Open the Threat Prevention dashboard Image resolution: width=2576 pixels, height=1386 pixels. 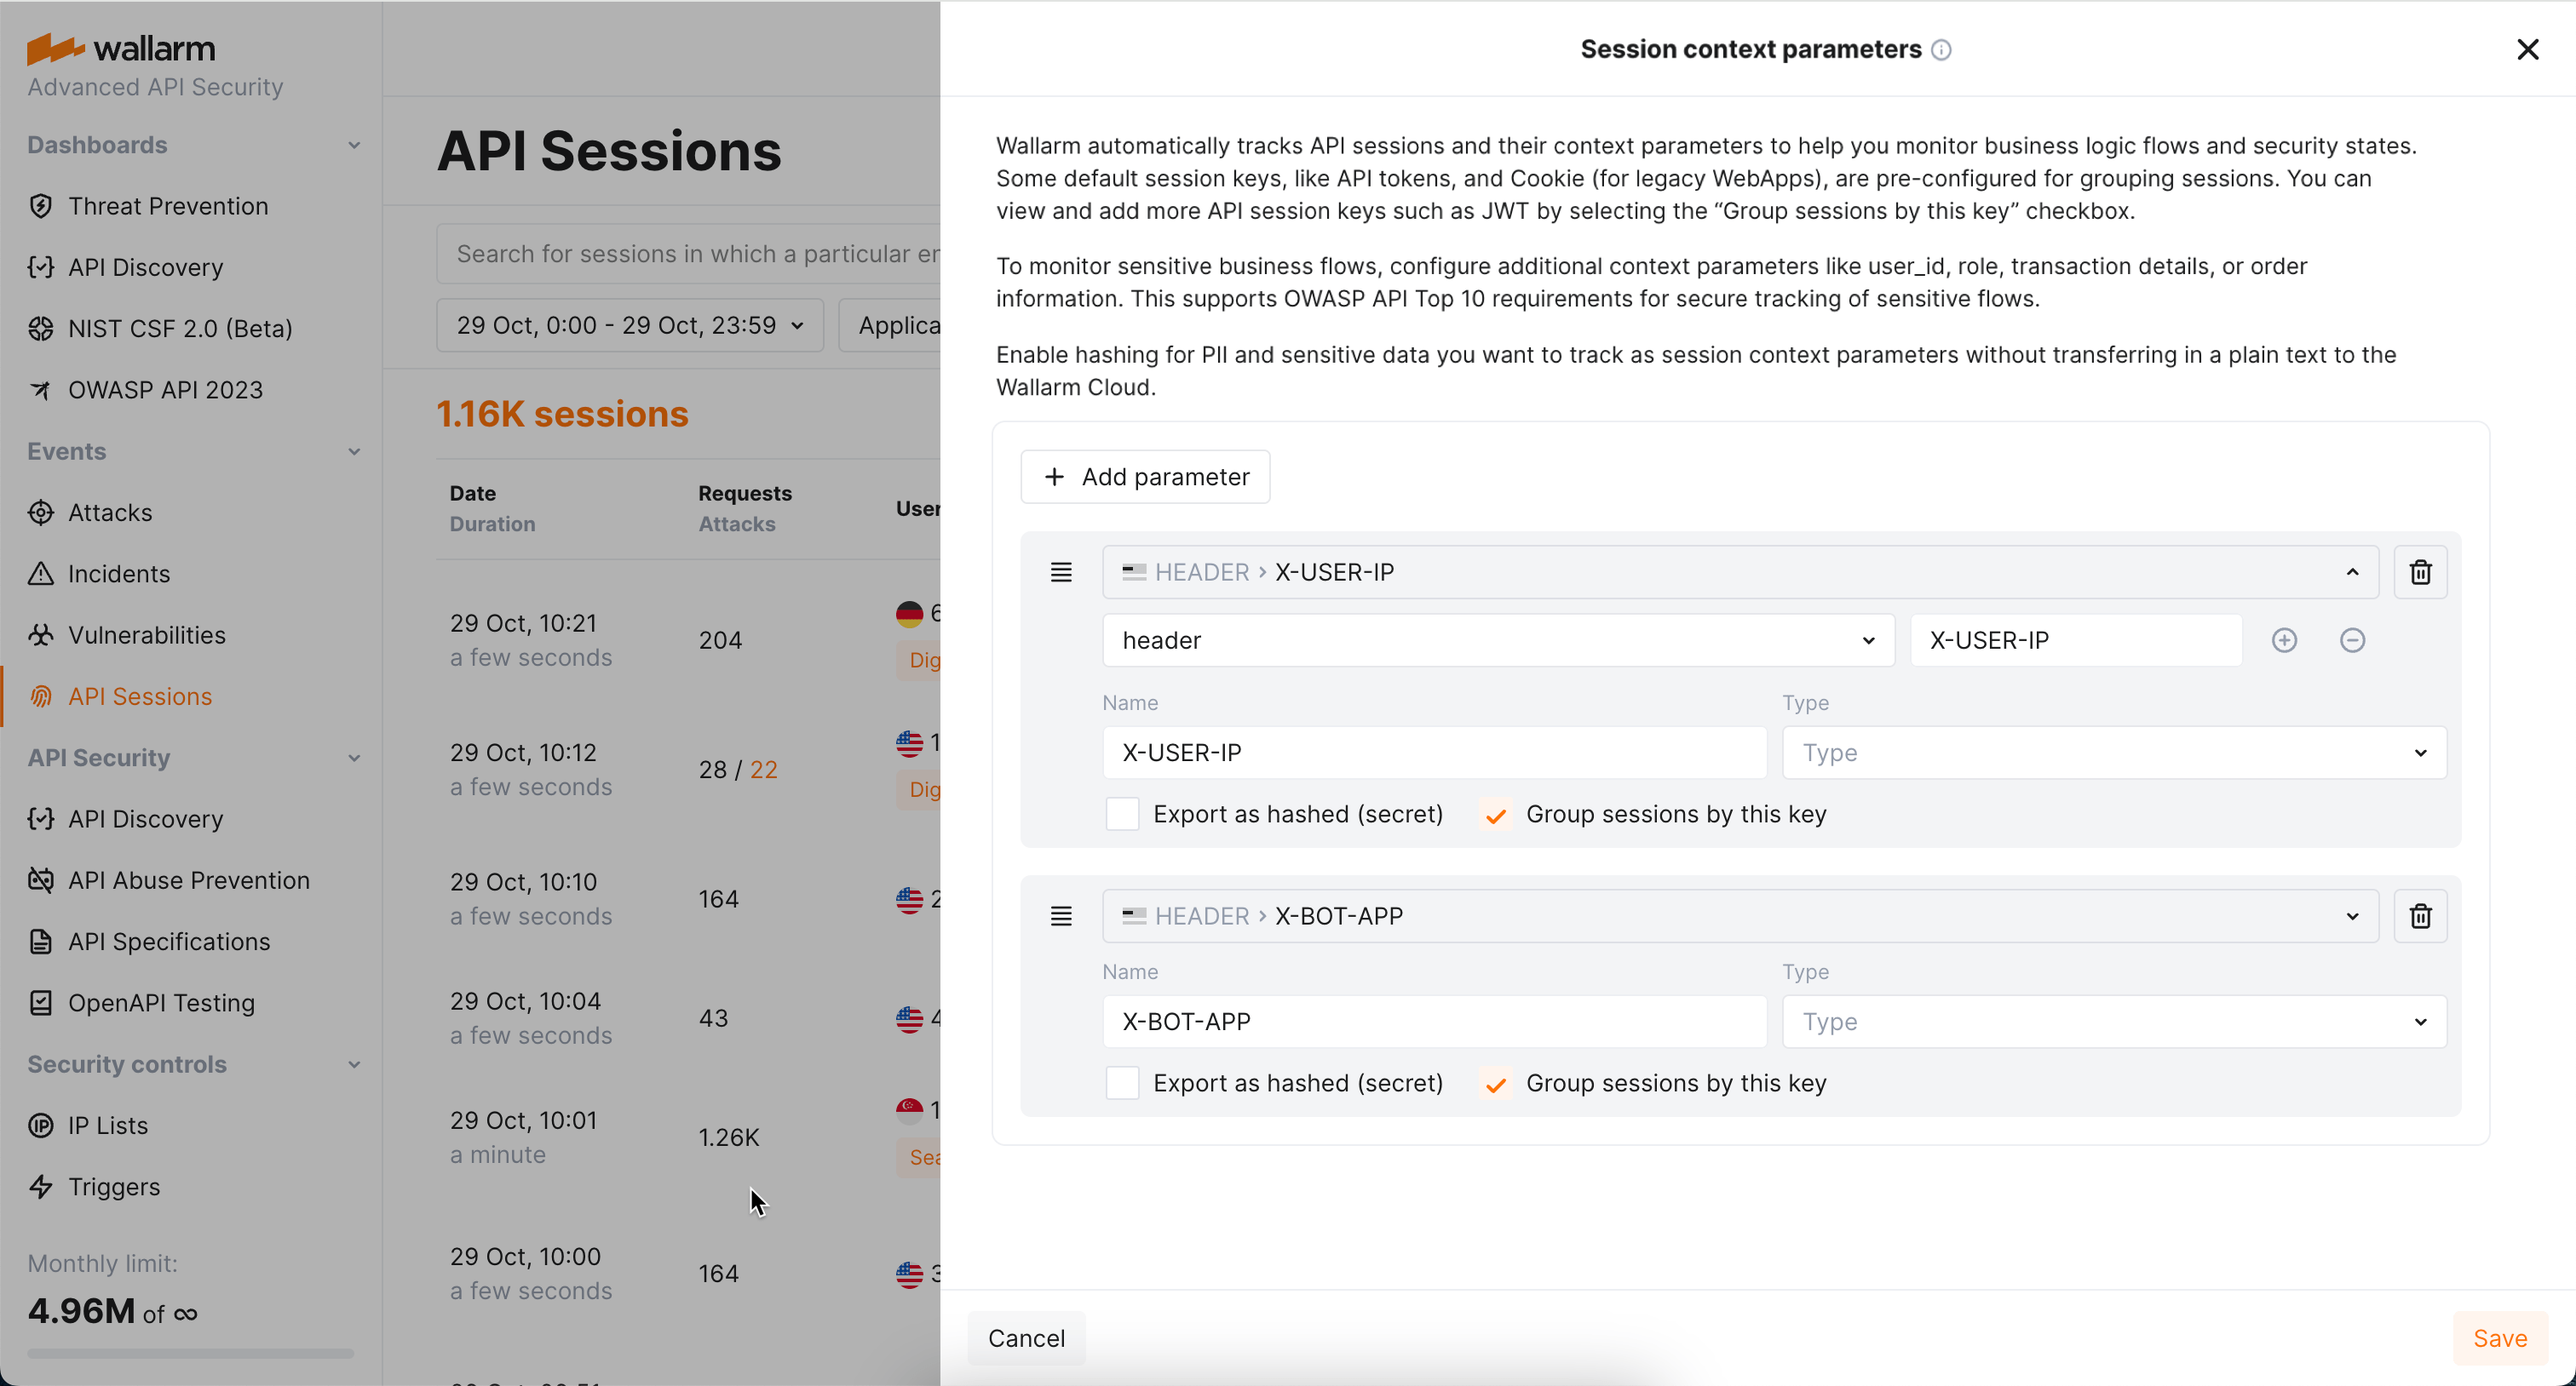click(x=168, y=207)
